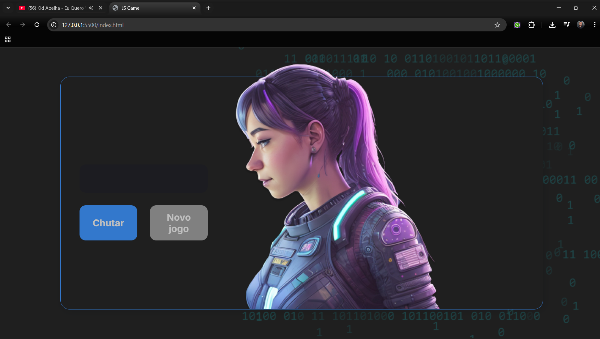Open the profile avatar menu
This screenshot has height=339, width=600.
(581, 25)
